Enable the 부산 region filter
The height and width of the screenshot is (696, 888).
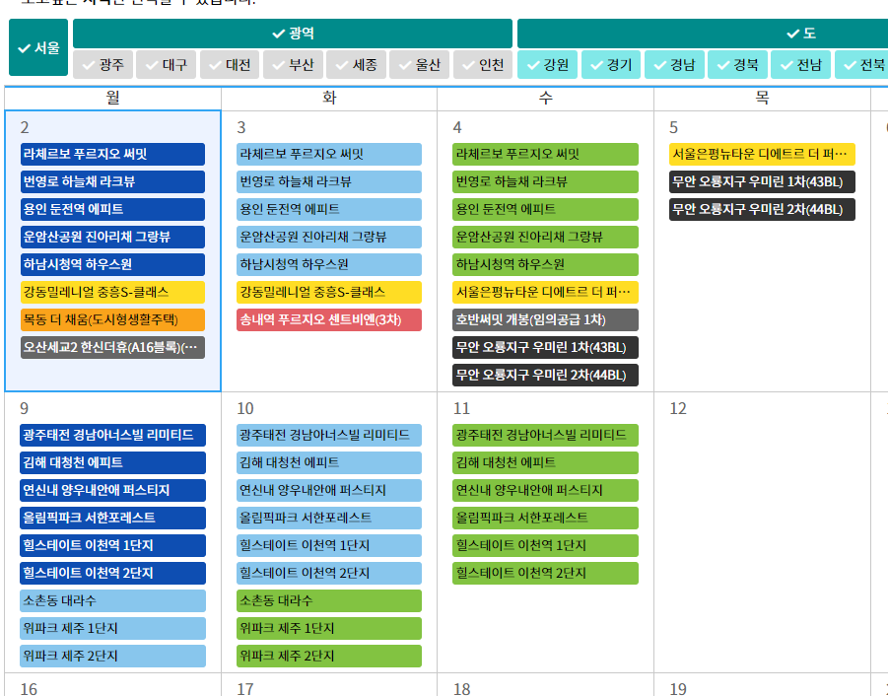[x=293, y=65]
